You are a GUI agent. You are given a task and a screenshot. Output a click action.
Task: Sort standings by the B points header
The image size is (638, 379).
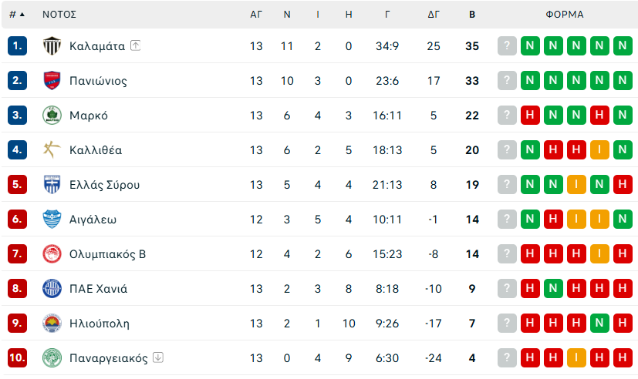pos(472,14)
